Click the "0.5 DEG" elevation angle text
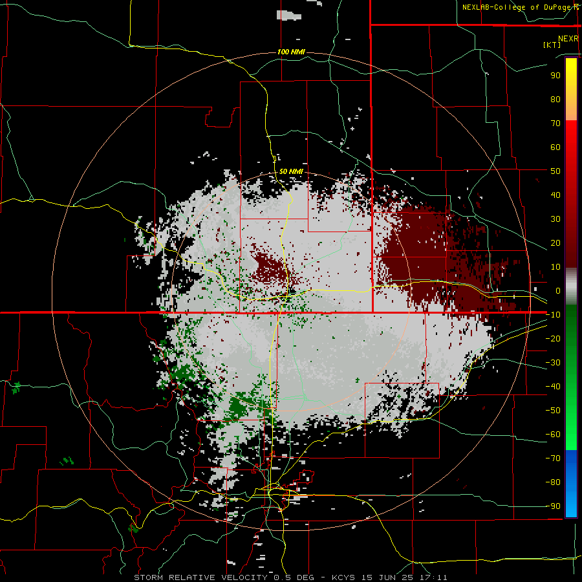Image resolution: width=582 pixels, height=582 pixels. tap(294, 577)
